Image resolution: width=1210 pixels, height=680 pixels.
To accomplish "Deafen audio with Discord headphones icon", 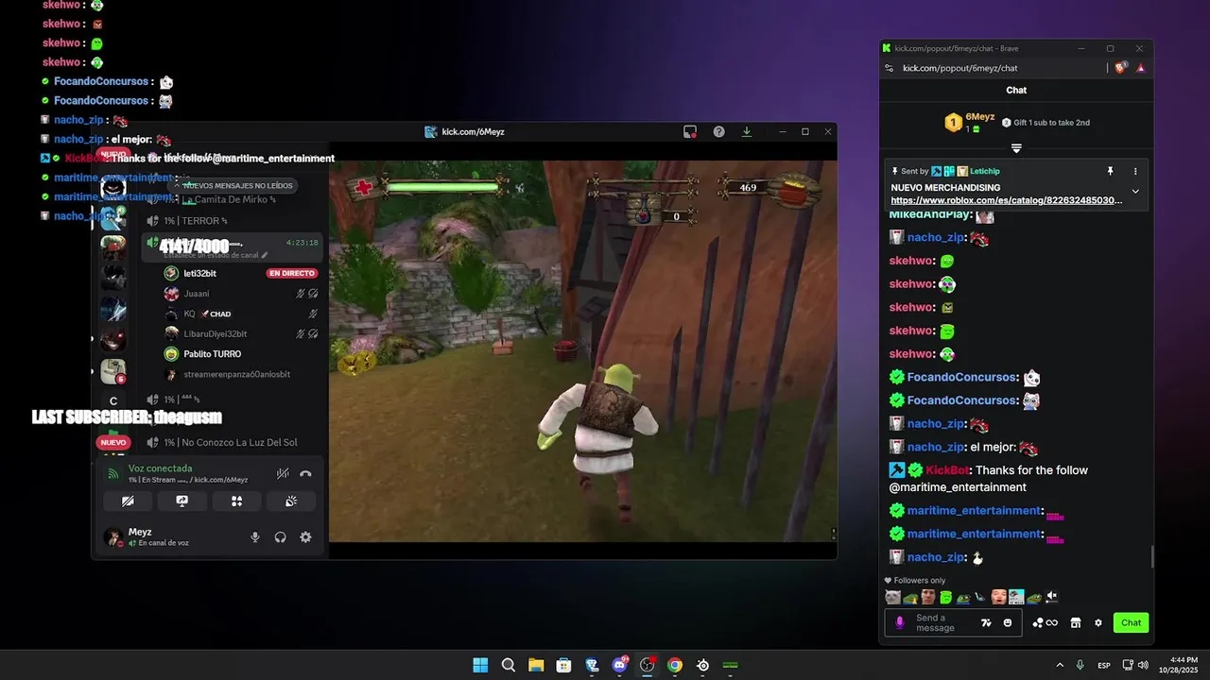I will click(x=281, y=537).
